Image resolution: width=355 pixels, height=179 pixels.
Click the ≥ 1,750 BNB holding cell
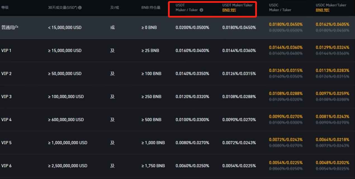tap(153, 166)
